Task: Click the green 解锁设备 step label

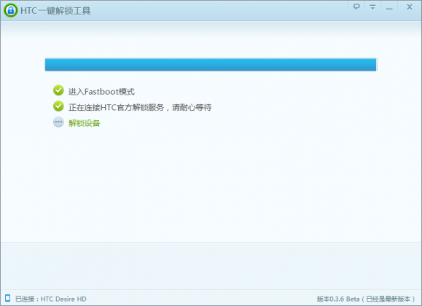Action: 85,123
